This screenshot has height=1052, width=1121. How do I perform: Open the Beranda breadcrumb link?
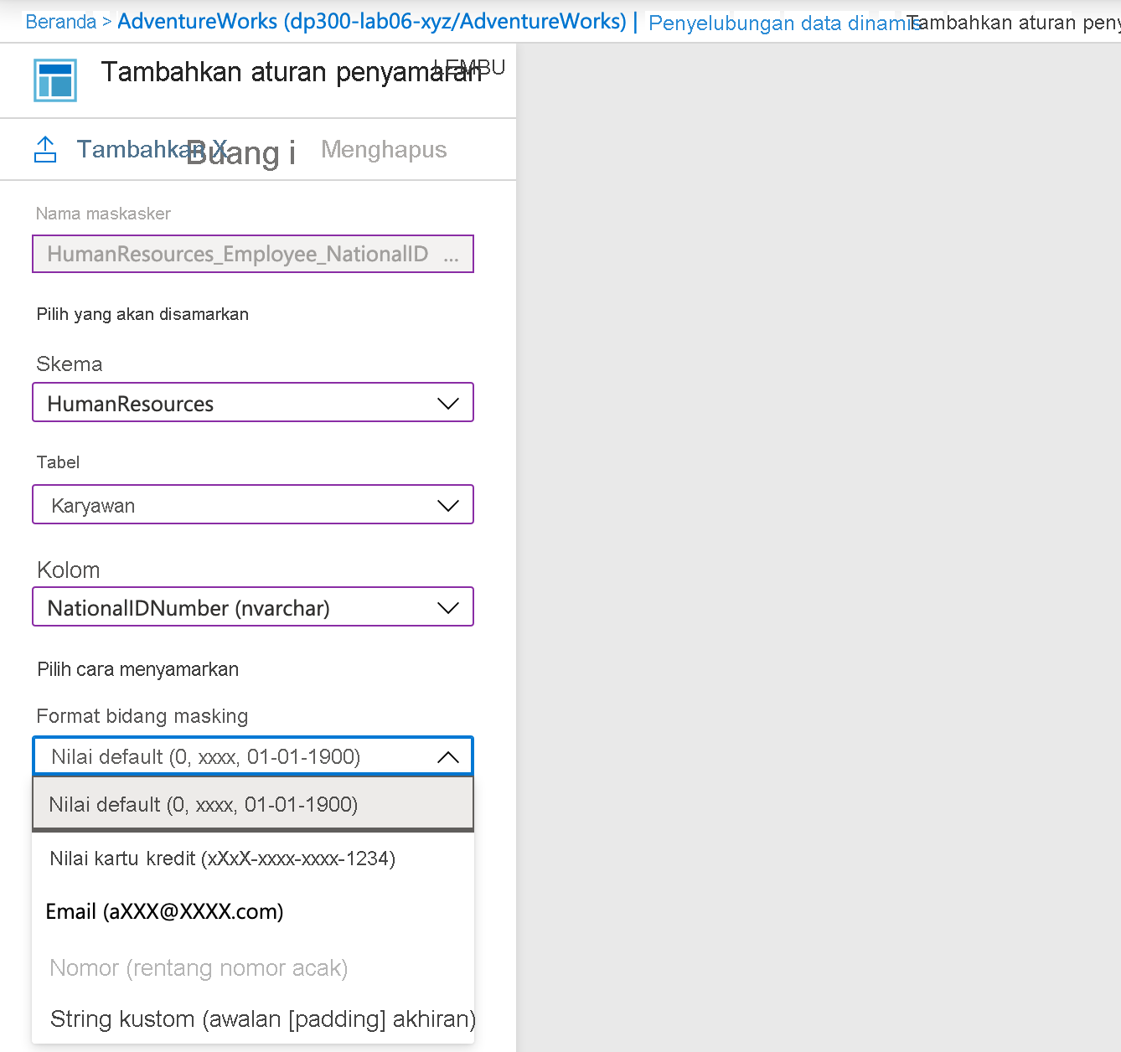(61, 22)
